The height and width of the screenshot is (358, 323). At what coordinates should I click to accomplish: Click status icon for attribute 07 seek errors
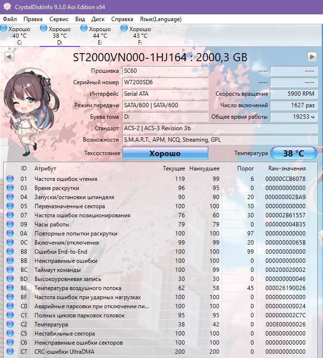[x=10, y=215]
